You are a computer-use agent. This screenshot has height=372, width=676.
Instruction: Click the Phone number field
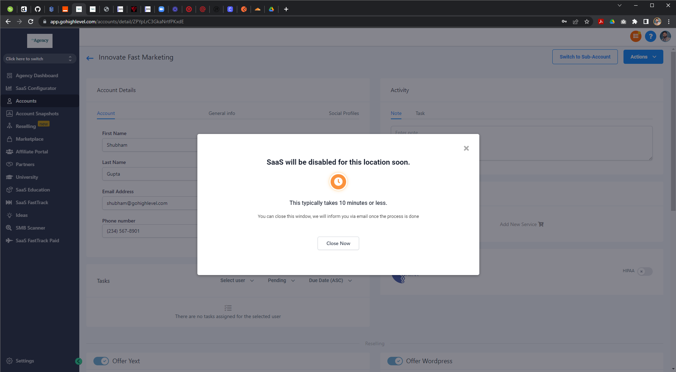pyautogui.click(x=150, y=231)
